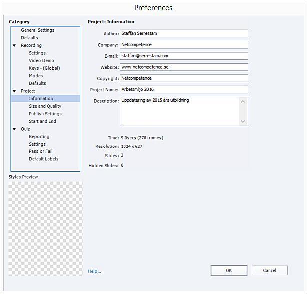Select the highlighted Information entry

45,98
